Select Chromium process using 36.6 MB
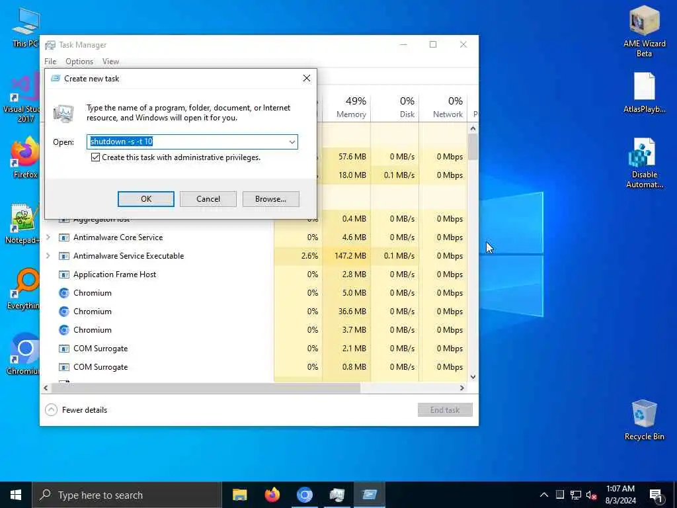677x508 pixels. [x=255, y=312]
